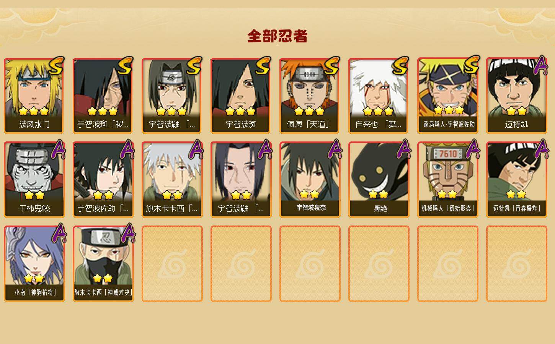Select the 波风水门 ninja card
This screenshot has width=555, height=344.
coord(34,96)
